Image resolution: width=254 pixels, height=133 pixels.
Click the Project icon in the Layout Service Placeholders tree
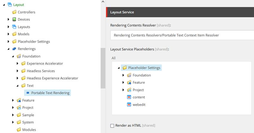[129, 90]
